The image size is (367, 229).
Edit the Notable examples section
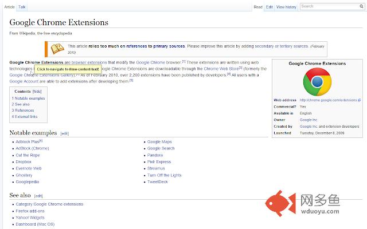coord(65,133)
